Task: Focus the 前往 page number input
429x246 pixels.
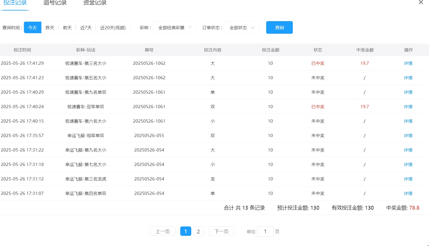Action: tap(265, 231)
